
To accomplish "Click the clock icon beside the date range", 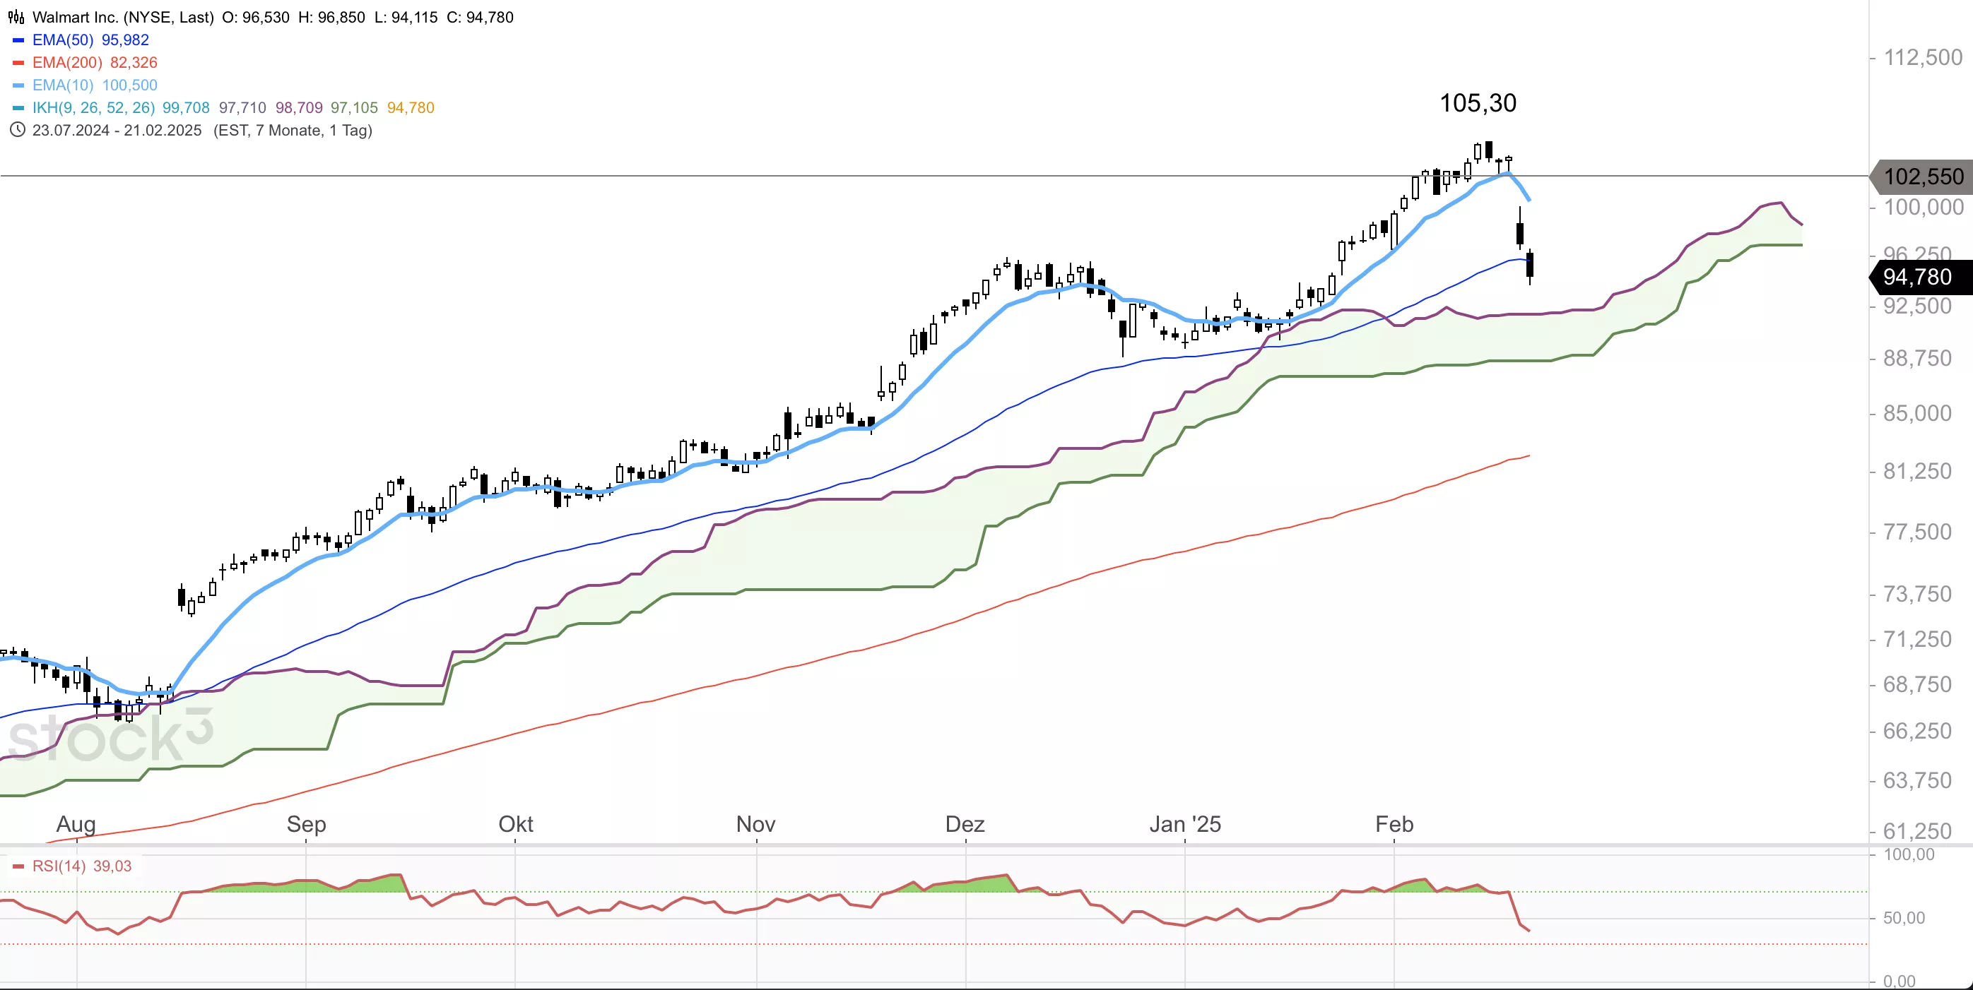I will 18,130.
